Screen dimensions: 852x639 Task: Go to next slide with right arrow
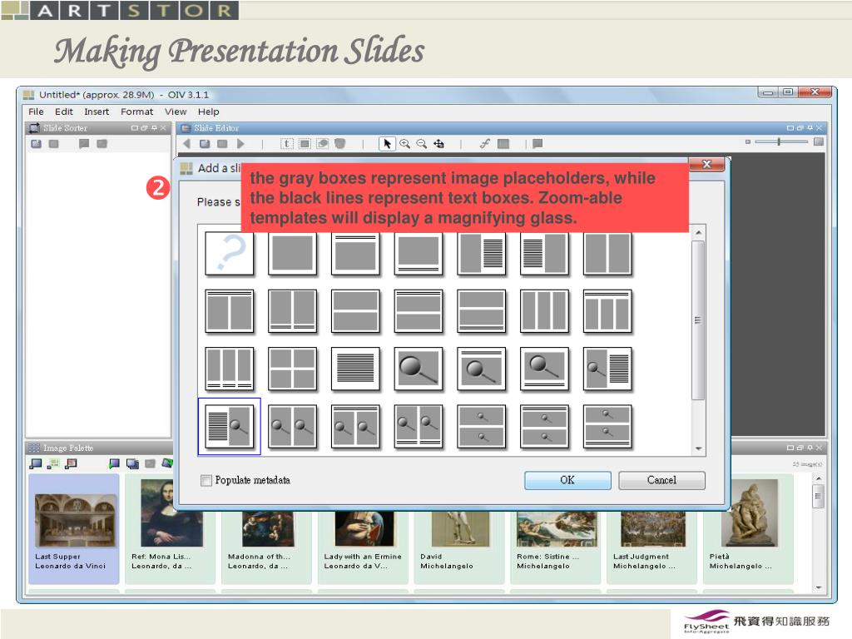point(240,143)
